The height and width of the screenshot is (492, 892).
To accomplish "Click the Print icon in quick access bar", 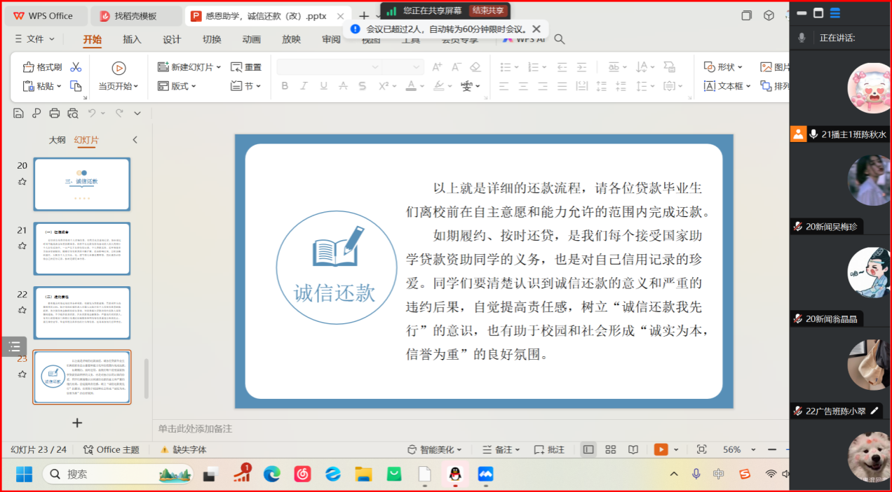I will (x=55, y=113).
